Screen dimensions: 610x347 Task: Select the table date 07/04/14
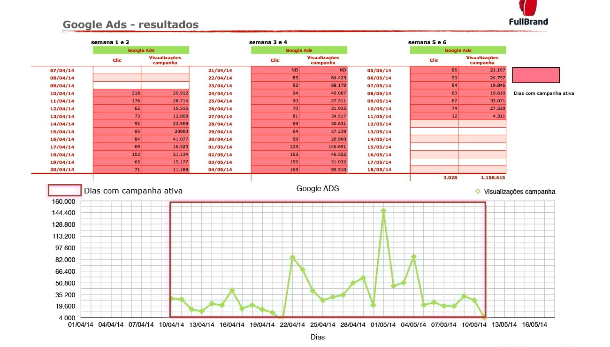click(x=62, y=70)
